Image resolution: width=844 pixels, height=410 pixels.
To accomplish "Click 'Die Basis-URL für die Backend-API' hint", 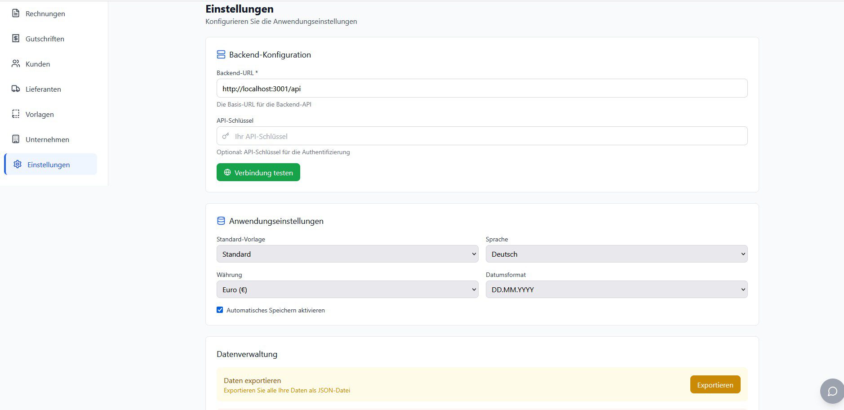I will click(x=264, y=104).
